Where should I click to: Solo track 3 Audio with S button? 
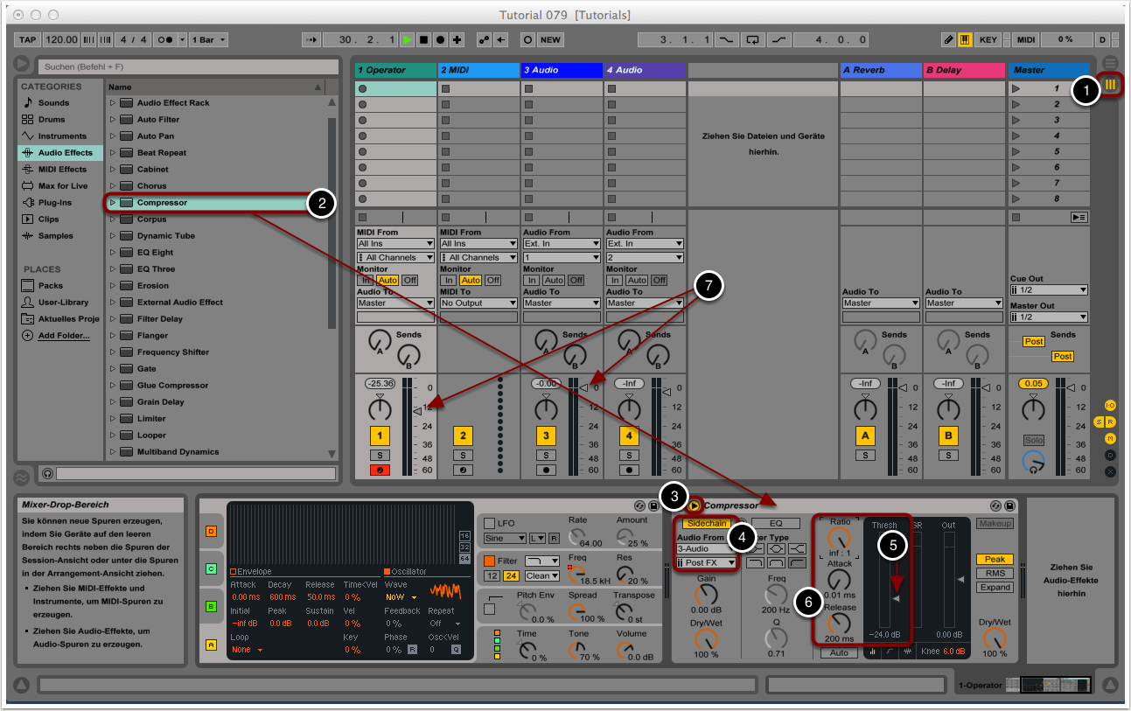click(x=546, y=455)
